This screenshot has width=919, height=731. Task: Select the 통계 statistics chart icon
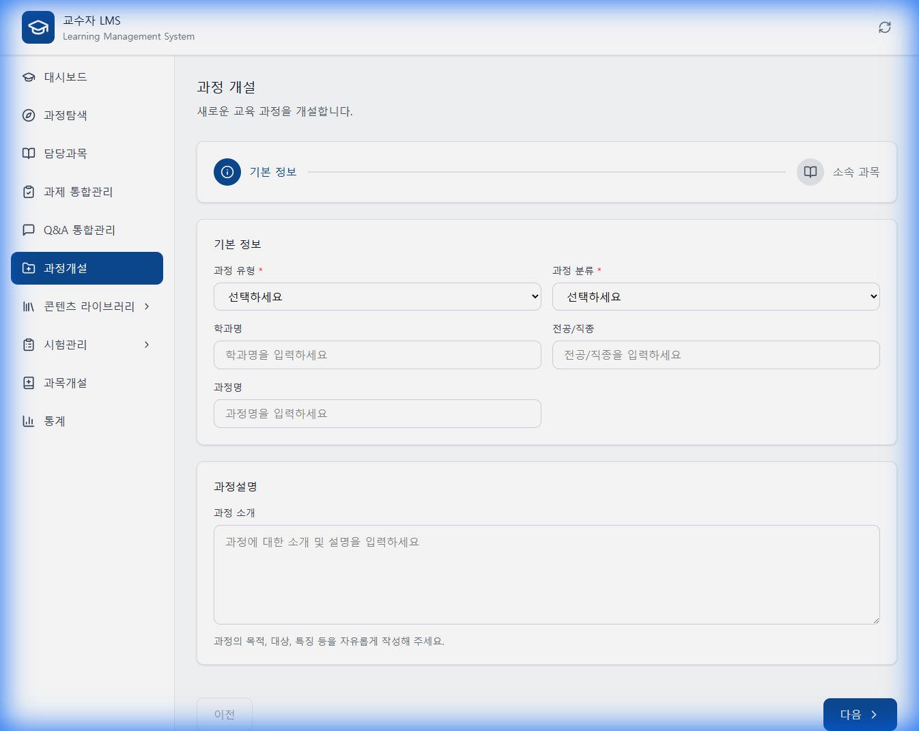(x=28, y=421)
